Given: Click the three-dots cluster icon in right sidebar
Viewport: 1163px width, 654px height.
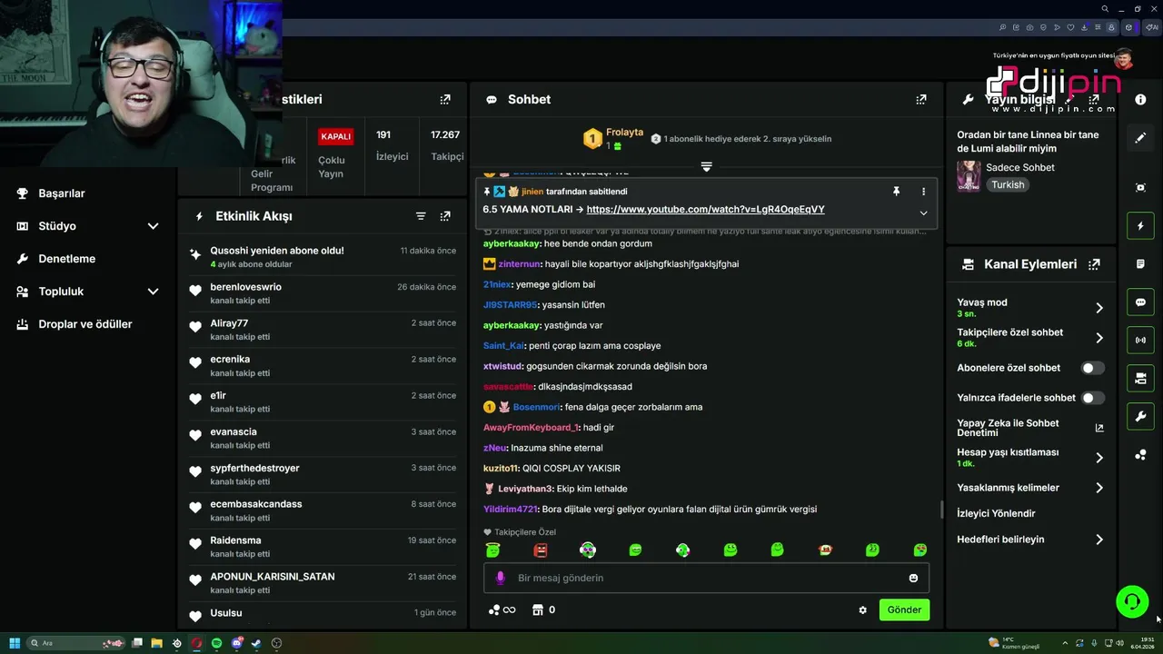Looking at the screenshot, I should tap(1140, 455).
